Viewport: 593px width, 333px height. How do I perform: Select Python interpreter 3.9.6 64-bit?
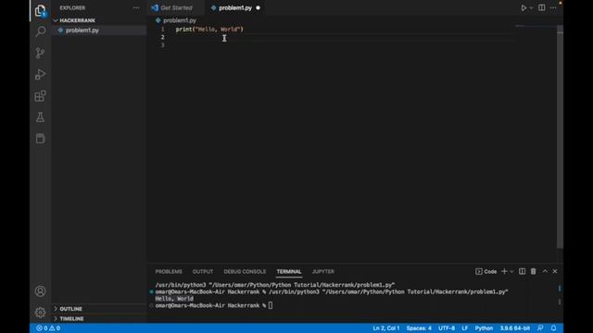pos(515,328)
